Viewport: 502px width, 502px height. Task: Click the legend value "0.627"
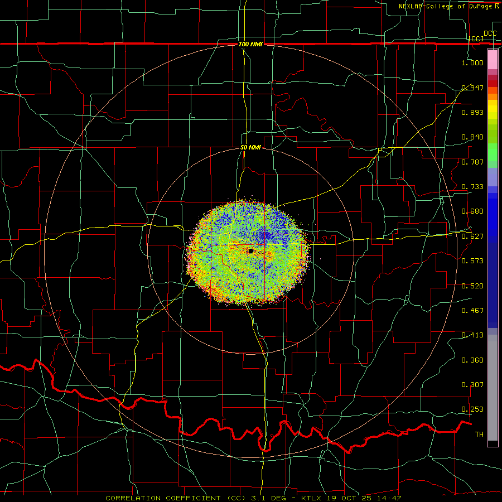(472, 236)
